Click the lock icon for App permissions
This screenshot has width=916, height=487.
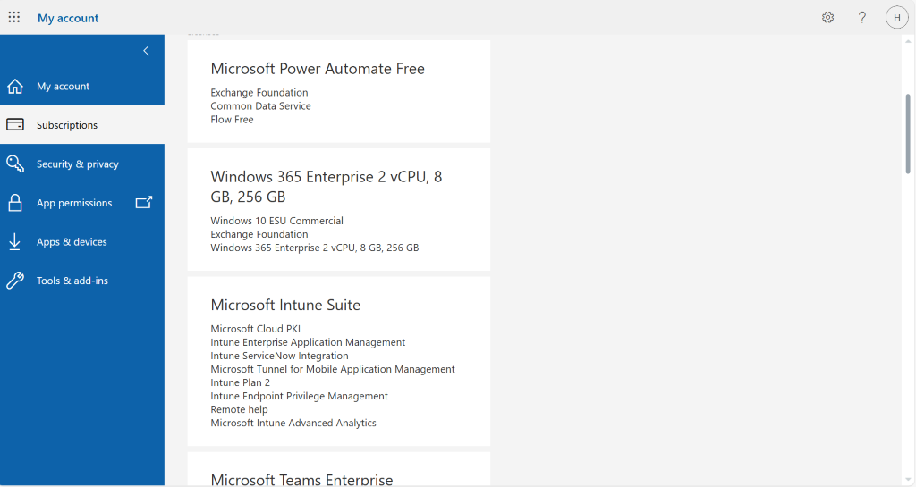tap(15, 203)
